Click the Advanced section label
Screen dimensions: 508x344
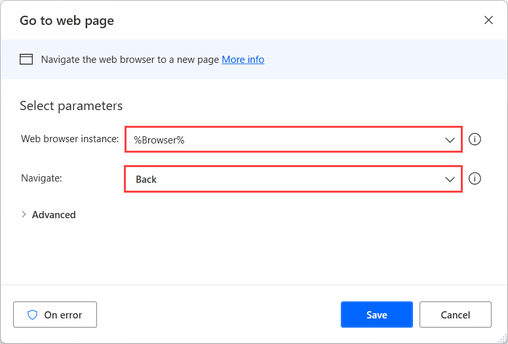tap(54, 215)
